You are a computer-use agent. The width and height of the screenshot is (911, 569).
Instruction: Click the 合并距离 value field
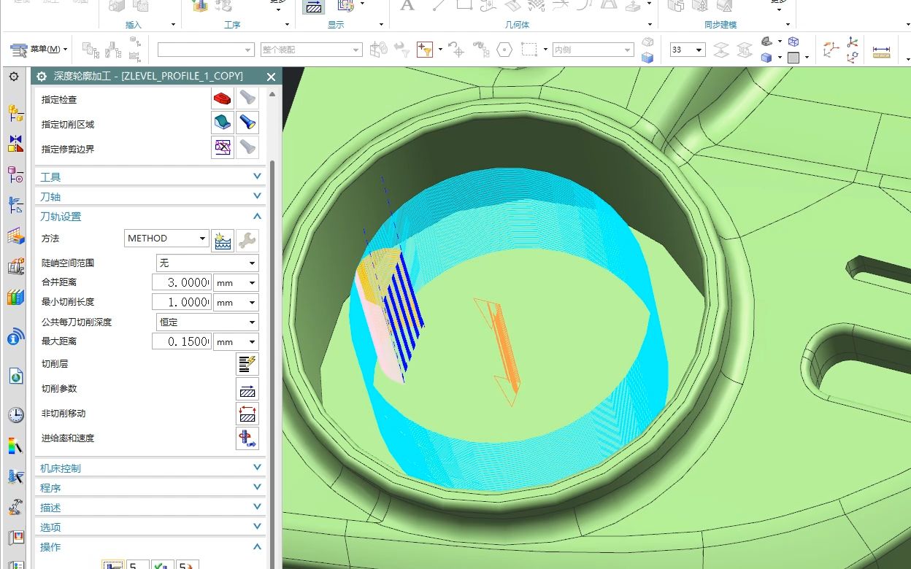182,282
